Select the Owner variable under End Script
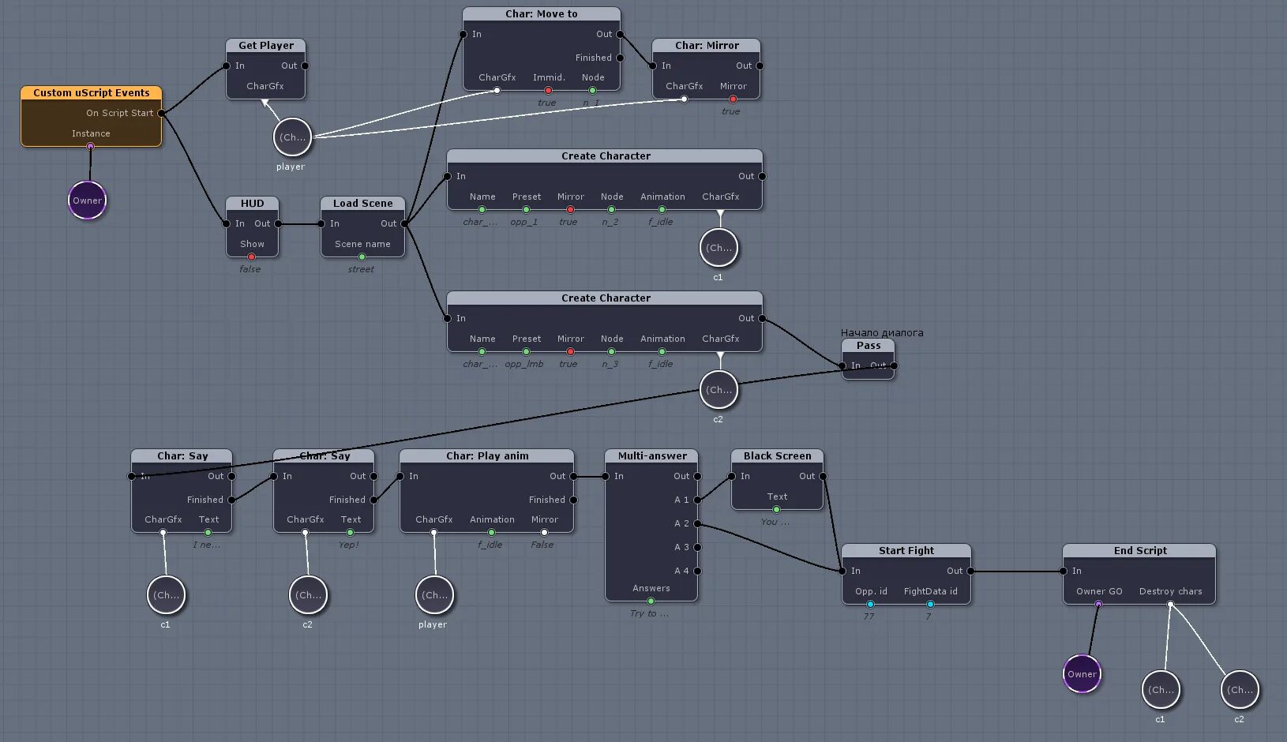The image size is (1287, 742). pyautogui.click(x=1082, y=674)
